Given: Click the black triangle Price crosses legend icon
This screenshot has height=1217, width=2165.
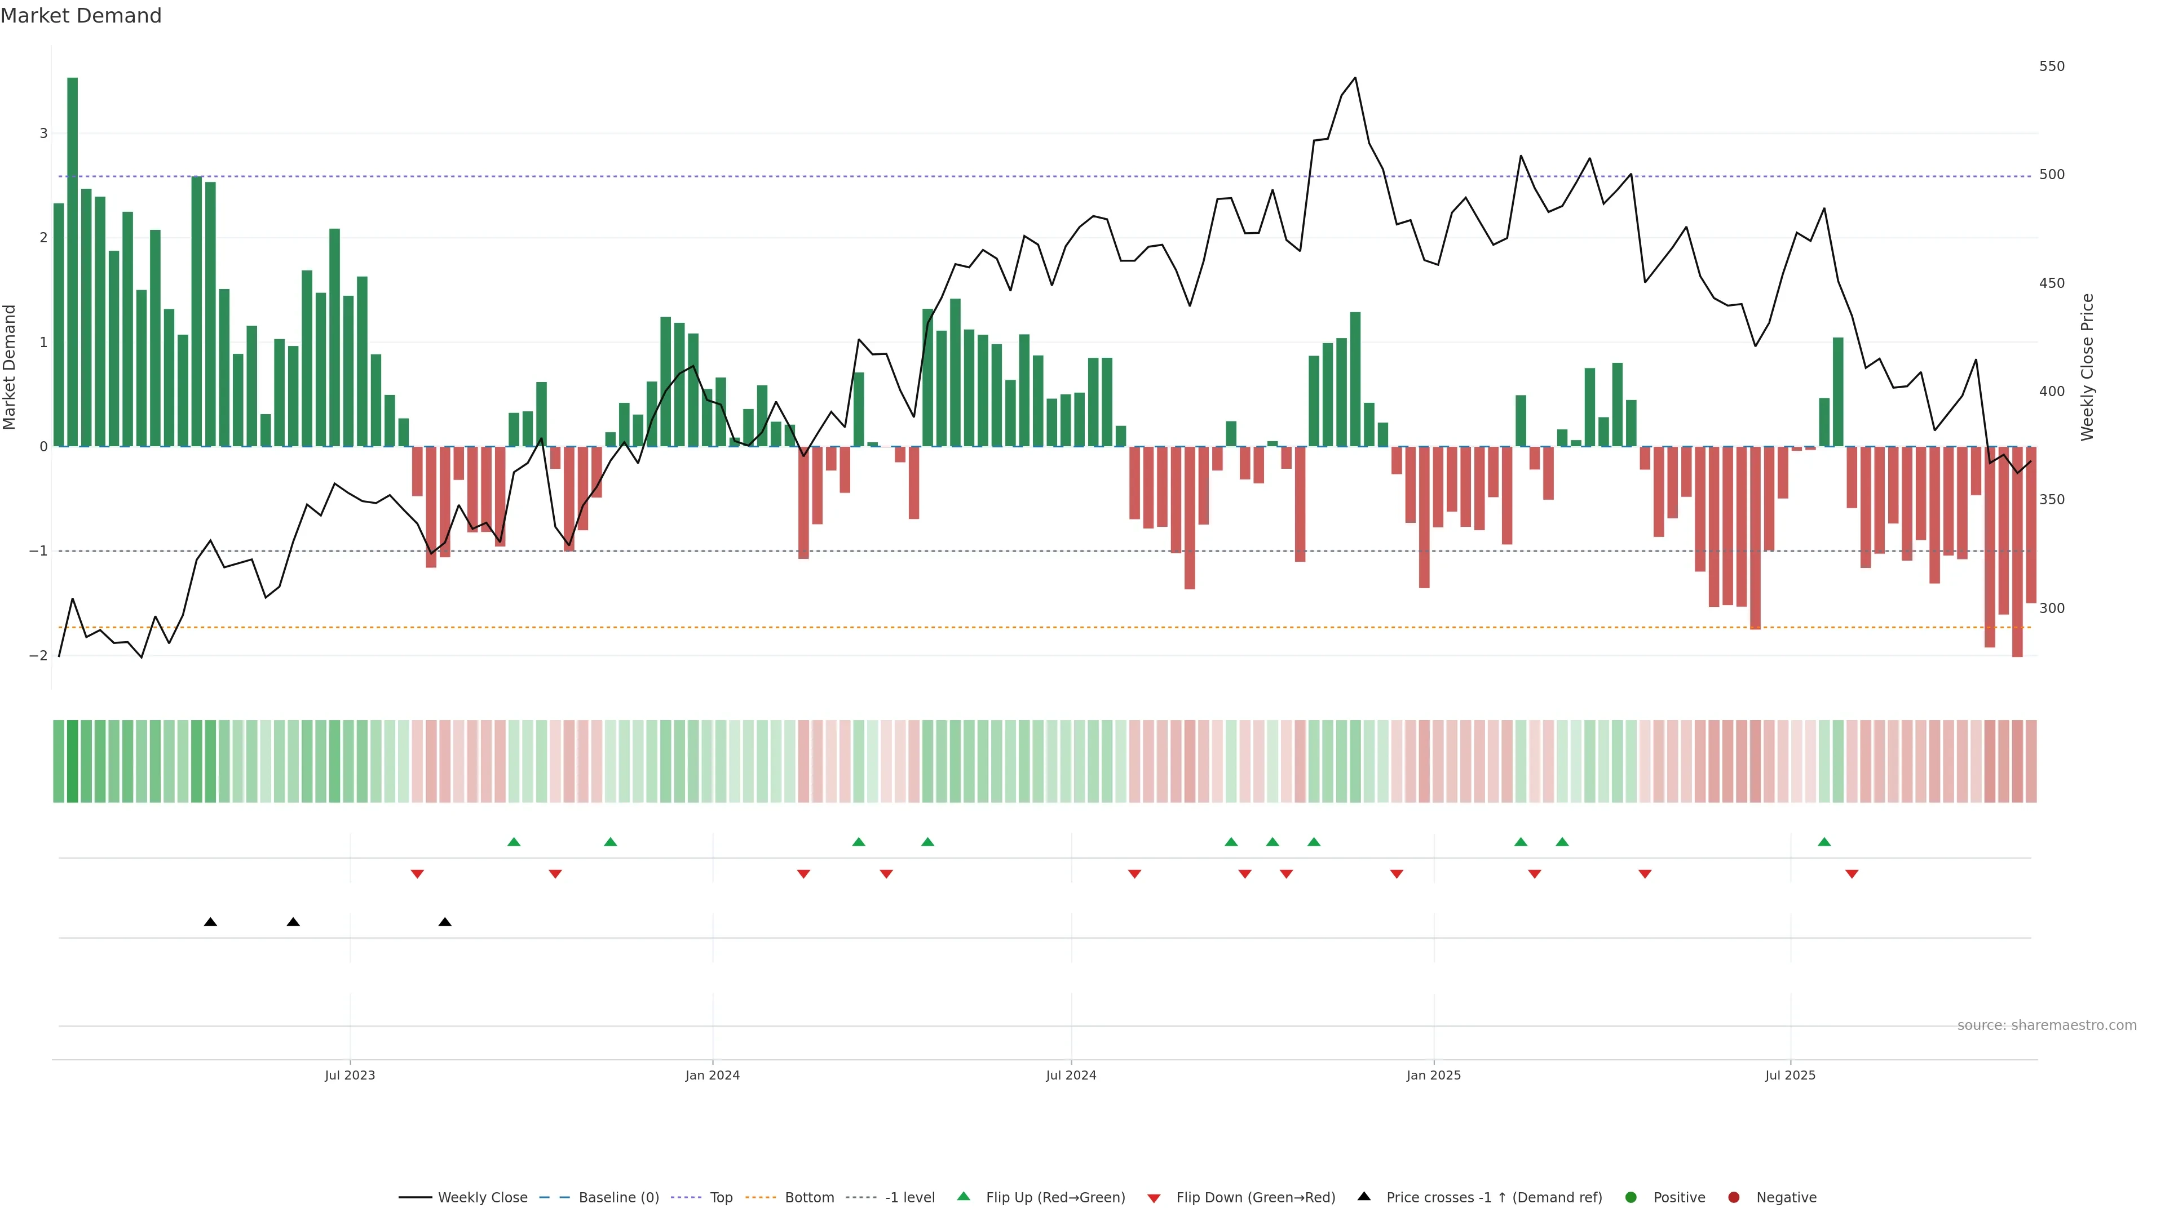Looking at the screenshot, I should (x=1364, y=1196).
